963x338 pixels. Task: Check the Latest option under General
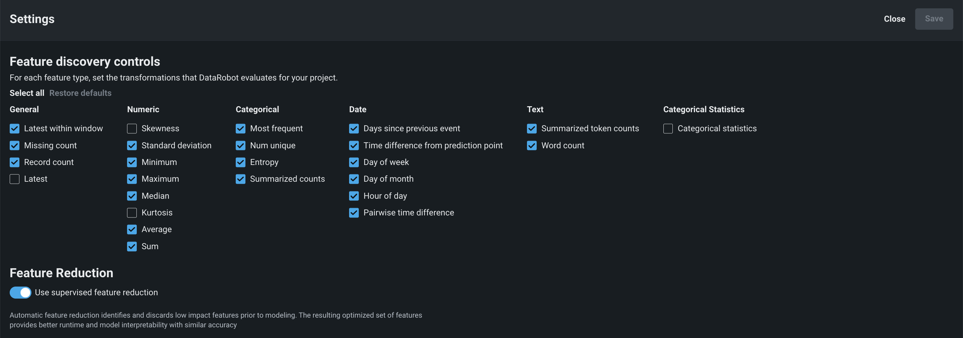coord(14,179)
